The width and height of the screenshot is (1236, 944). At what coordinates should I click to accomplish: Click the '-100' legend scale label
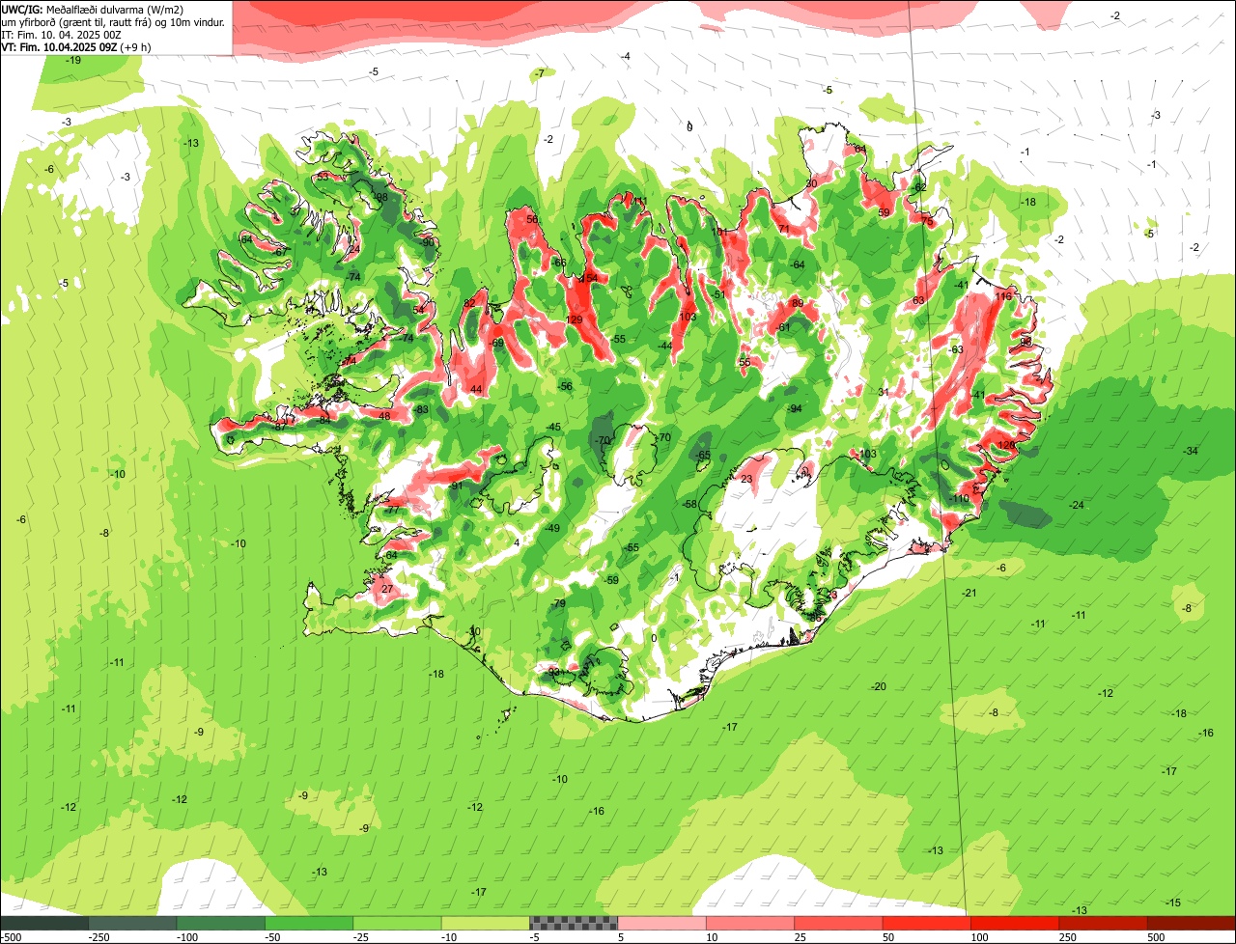click(186, 937)
